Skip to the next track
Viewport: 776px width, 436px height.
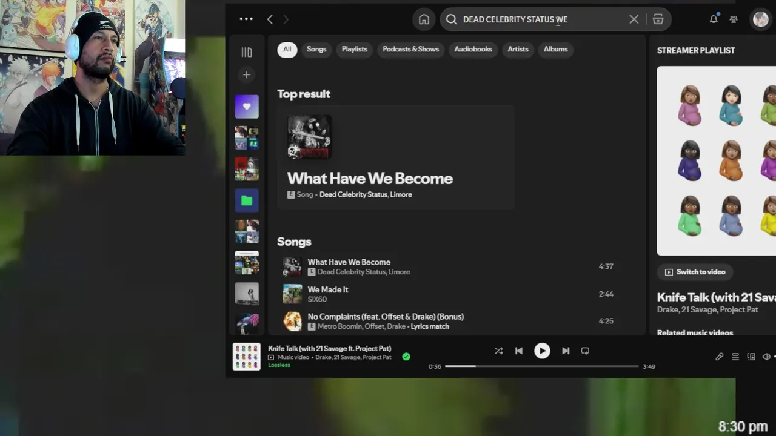tap(565, 351)
